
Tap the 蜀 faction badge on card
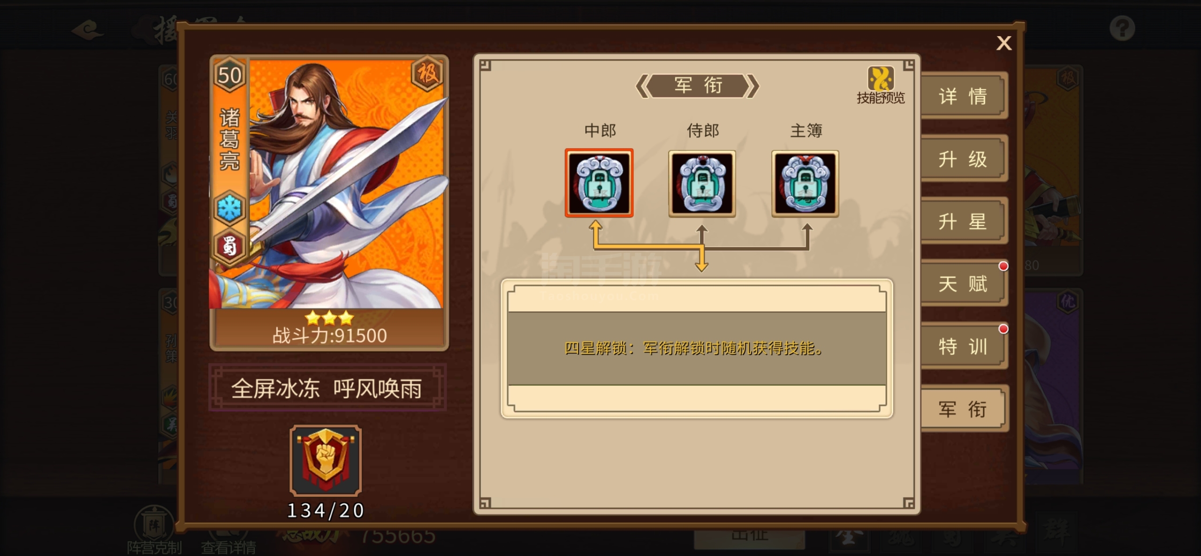(229, 246)
